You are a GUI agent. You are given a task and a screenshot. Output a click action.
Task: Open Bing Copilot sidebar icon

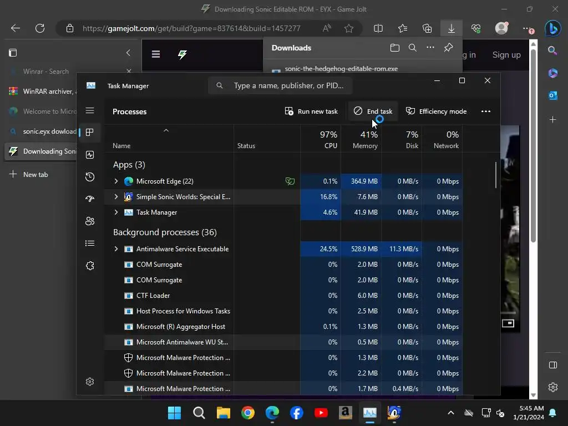tap(553, 28)
